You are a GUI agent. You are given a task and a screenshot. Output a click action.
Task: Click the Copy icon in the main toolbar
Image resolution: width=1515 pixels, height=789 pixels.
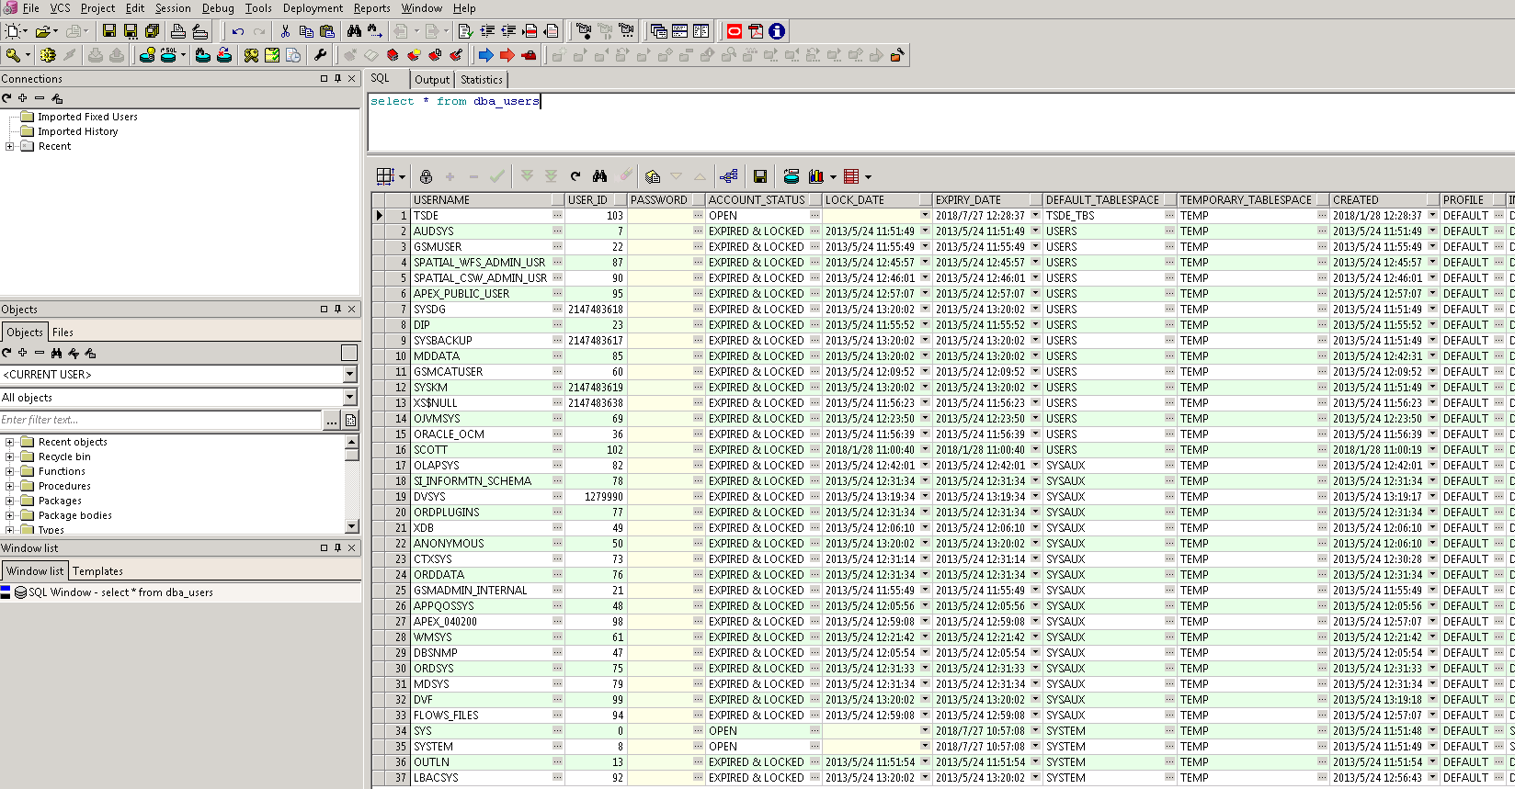coord(306,31)
